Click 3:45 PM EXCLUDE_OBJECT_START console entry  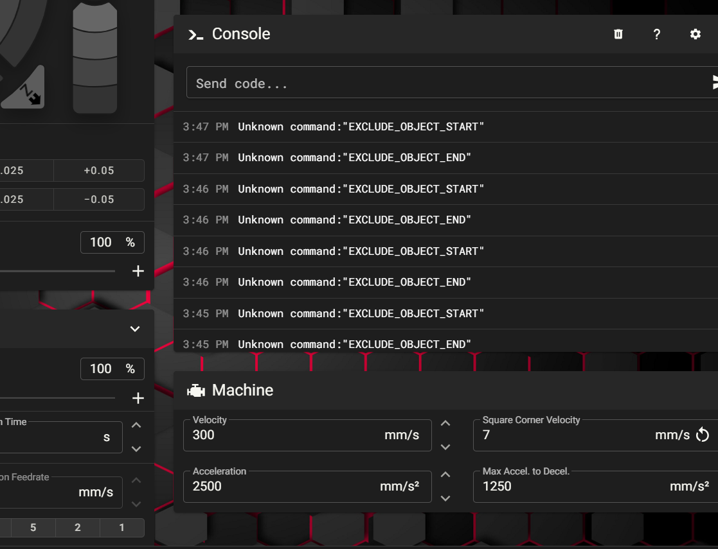click(x=445, y=314)
